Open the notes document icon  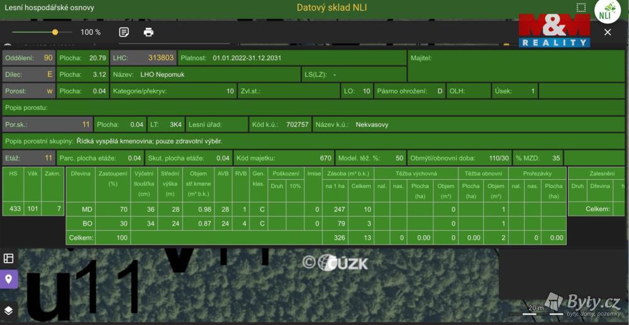coord(125,32)
